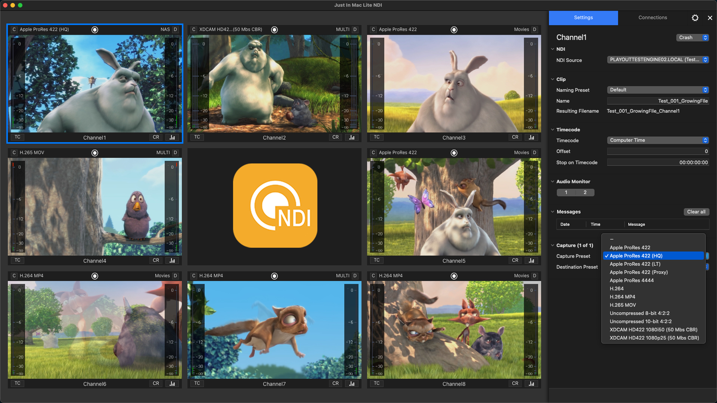Toggle TC on Channel1
The image size is (717, 403).
pos(18,137)
